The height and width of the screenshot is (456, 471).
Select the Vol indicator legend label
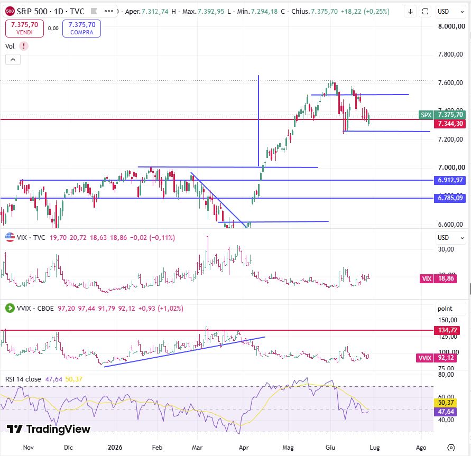pyautogui.click(x=10, y=46)
